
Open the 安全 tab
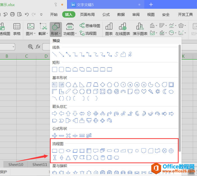click(166, 15)
